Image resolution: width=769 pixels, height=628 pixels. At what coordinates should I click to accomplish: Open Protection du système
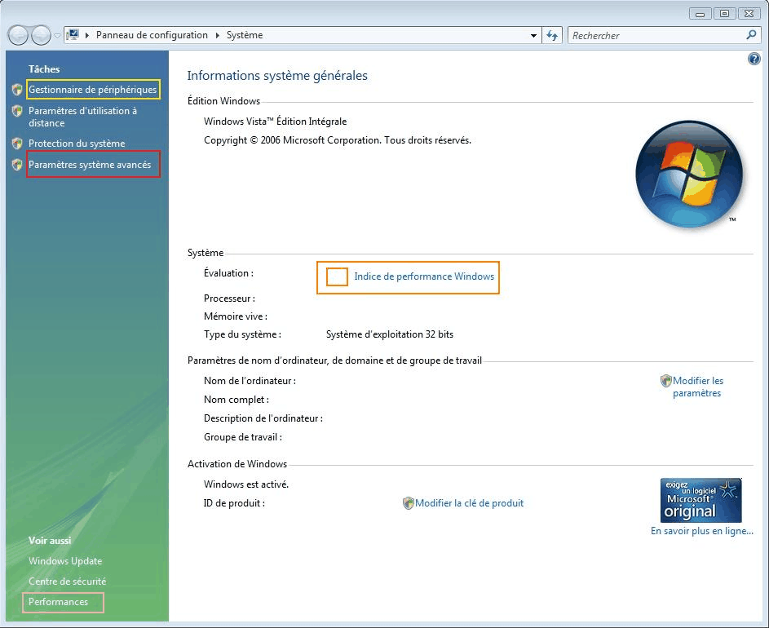[77, 144]
